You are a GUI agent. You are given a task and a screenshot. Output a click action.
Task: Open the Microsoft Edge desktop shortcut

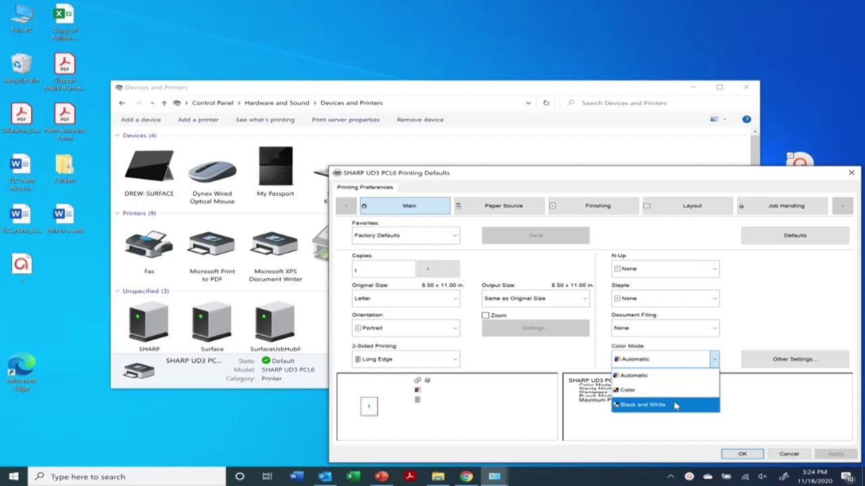click(x=22, y=372)
